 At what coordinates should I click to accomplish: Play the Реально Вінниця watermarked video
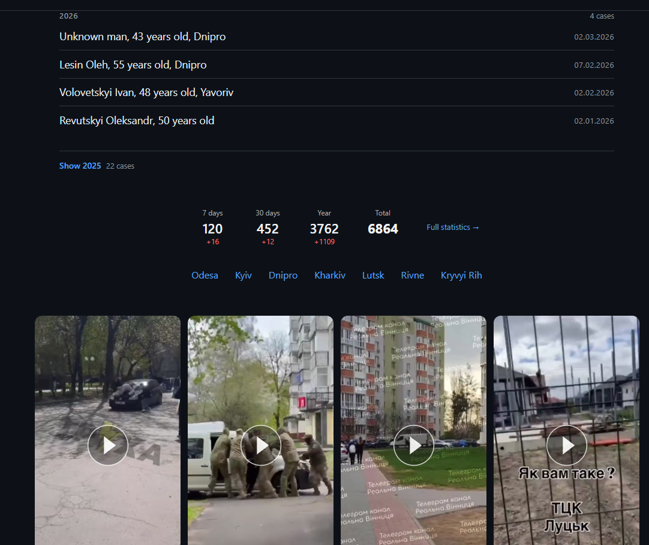413,445
